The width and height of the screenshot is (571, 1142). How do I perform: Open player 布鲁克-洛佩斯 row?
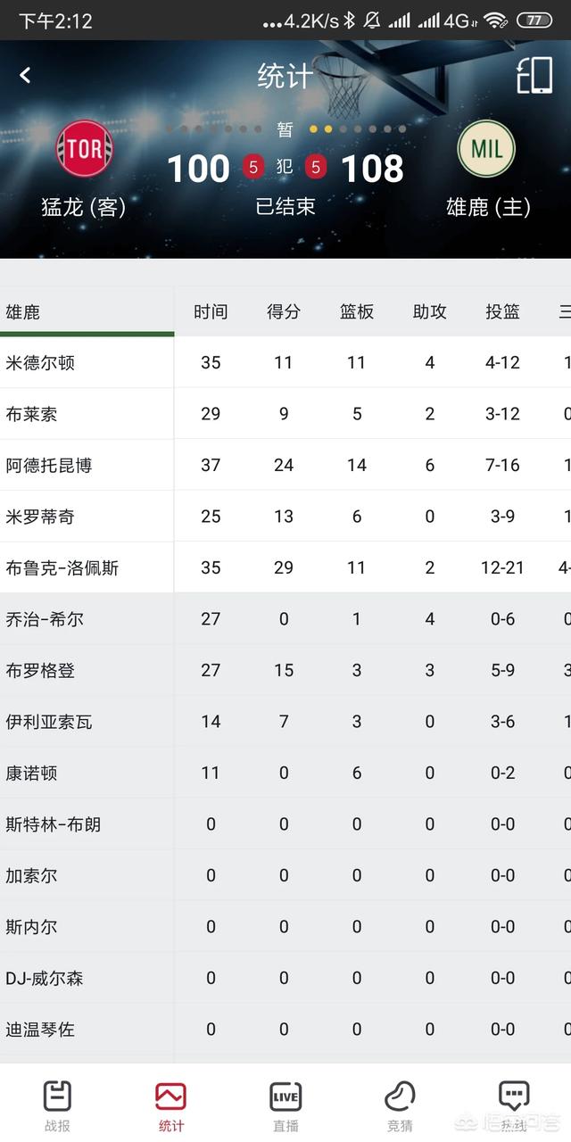[x=285, y=567]
